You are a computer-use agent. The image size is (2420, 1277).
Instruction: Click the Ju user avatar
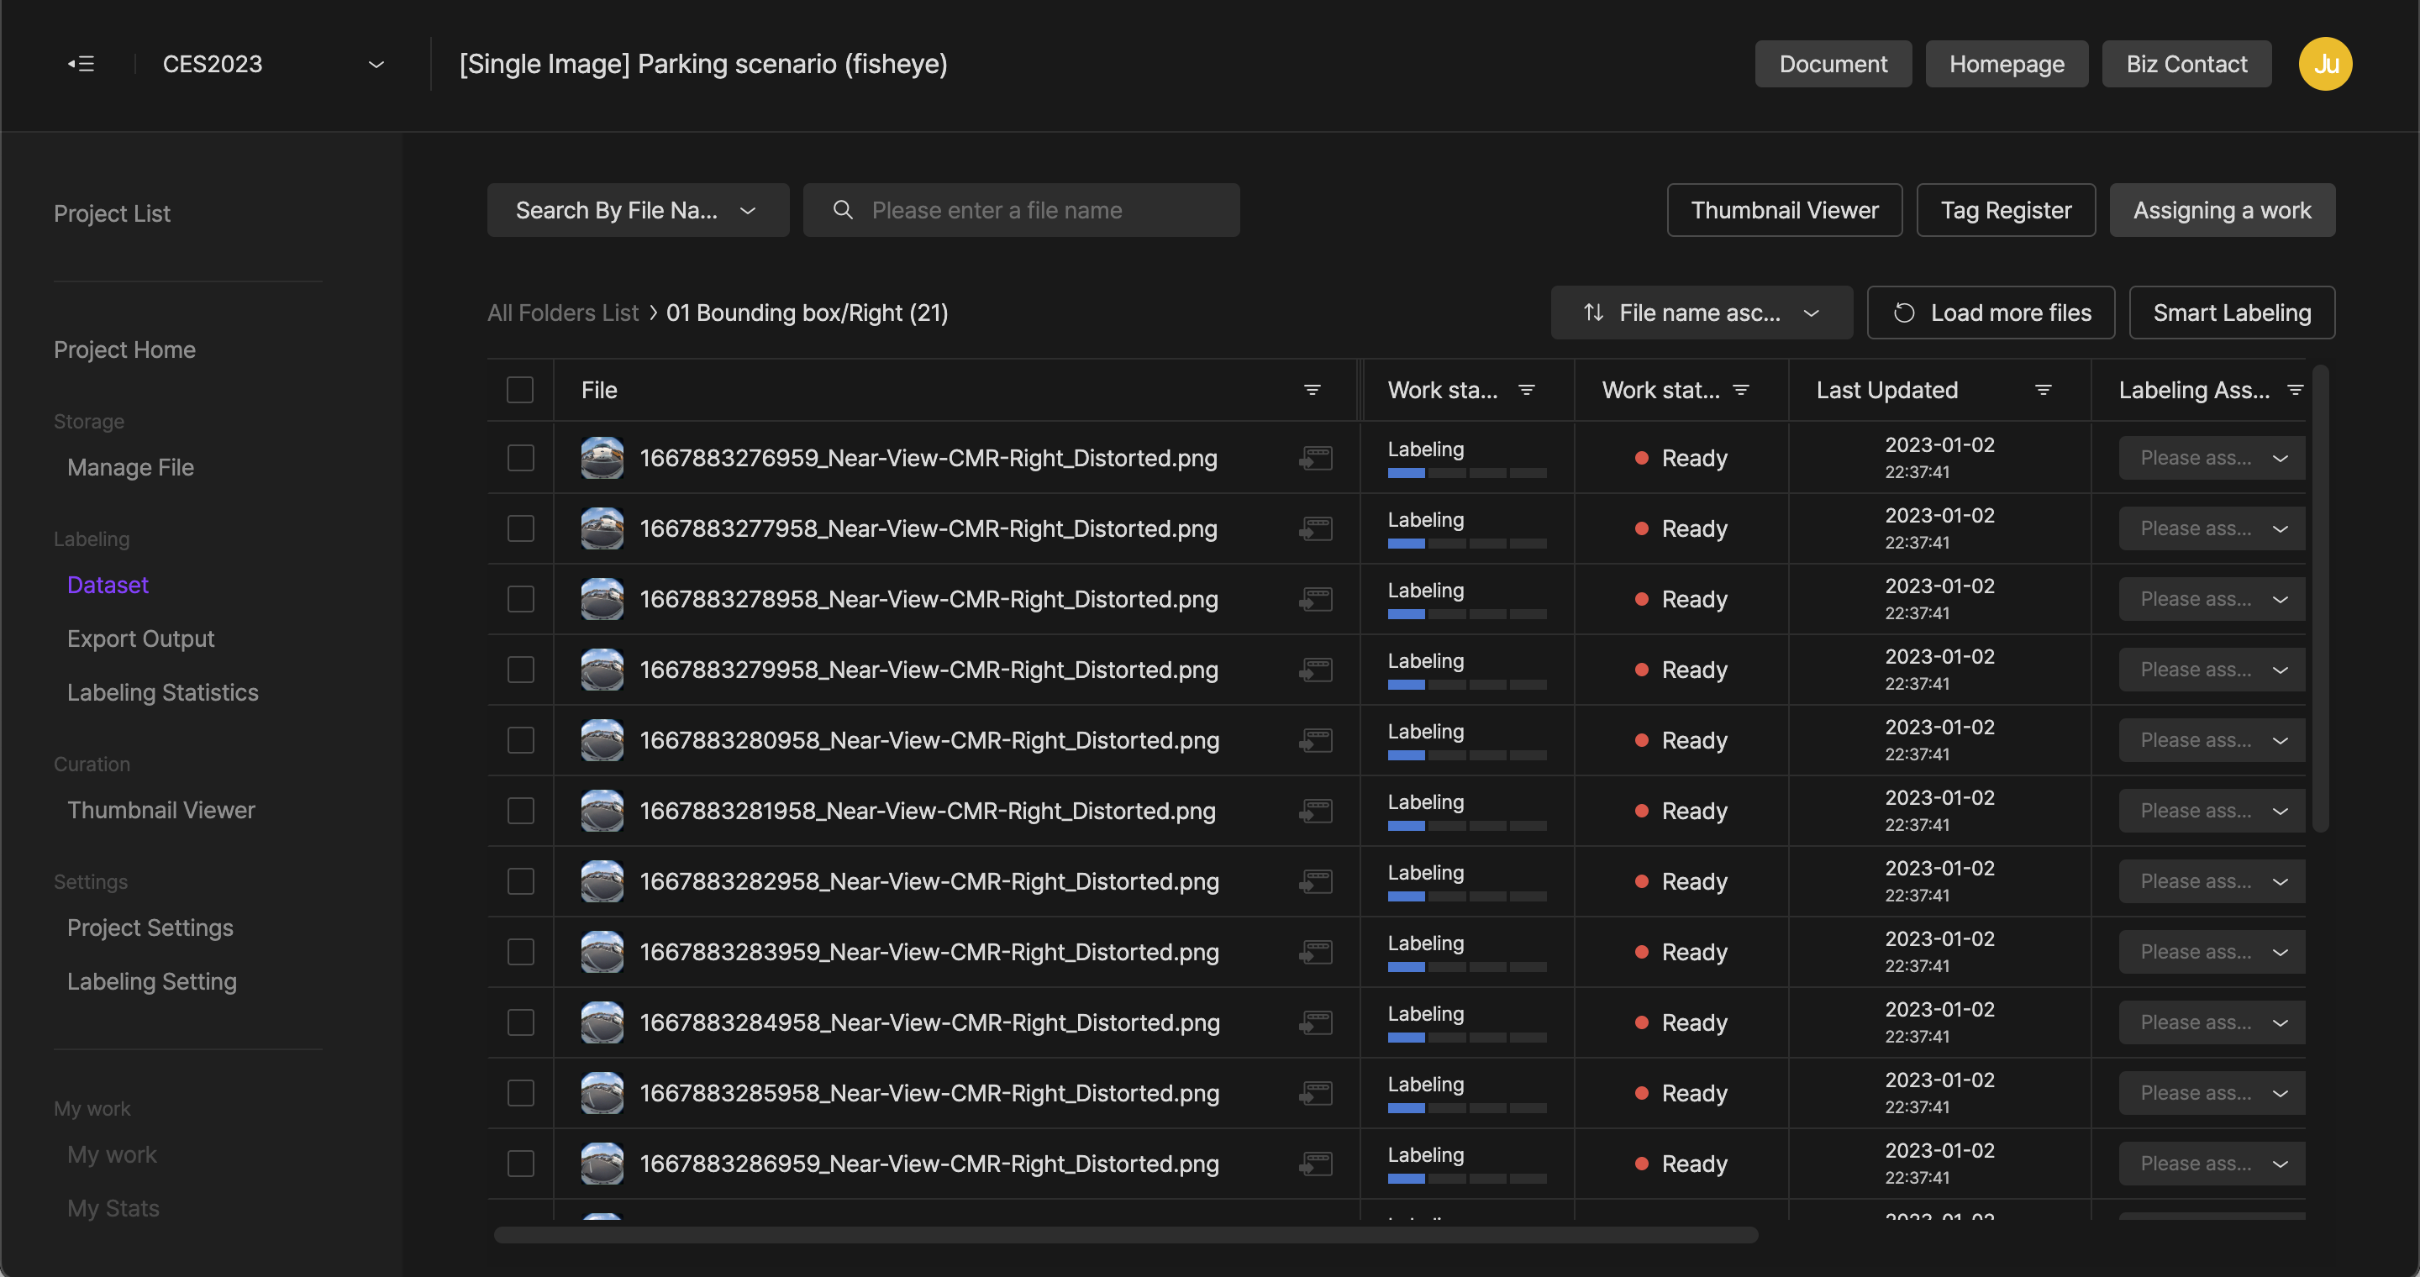tap(2324, 64)
